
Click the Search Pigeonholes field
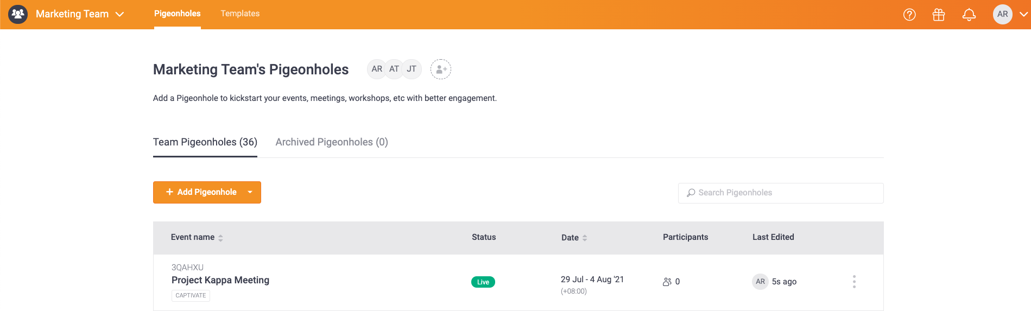[781, 193]
